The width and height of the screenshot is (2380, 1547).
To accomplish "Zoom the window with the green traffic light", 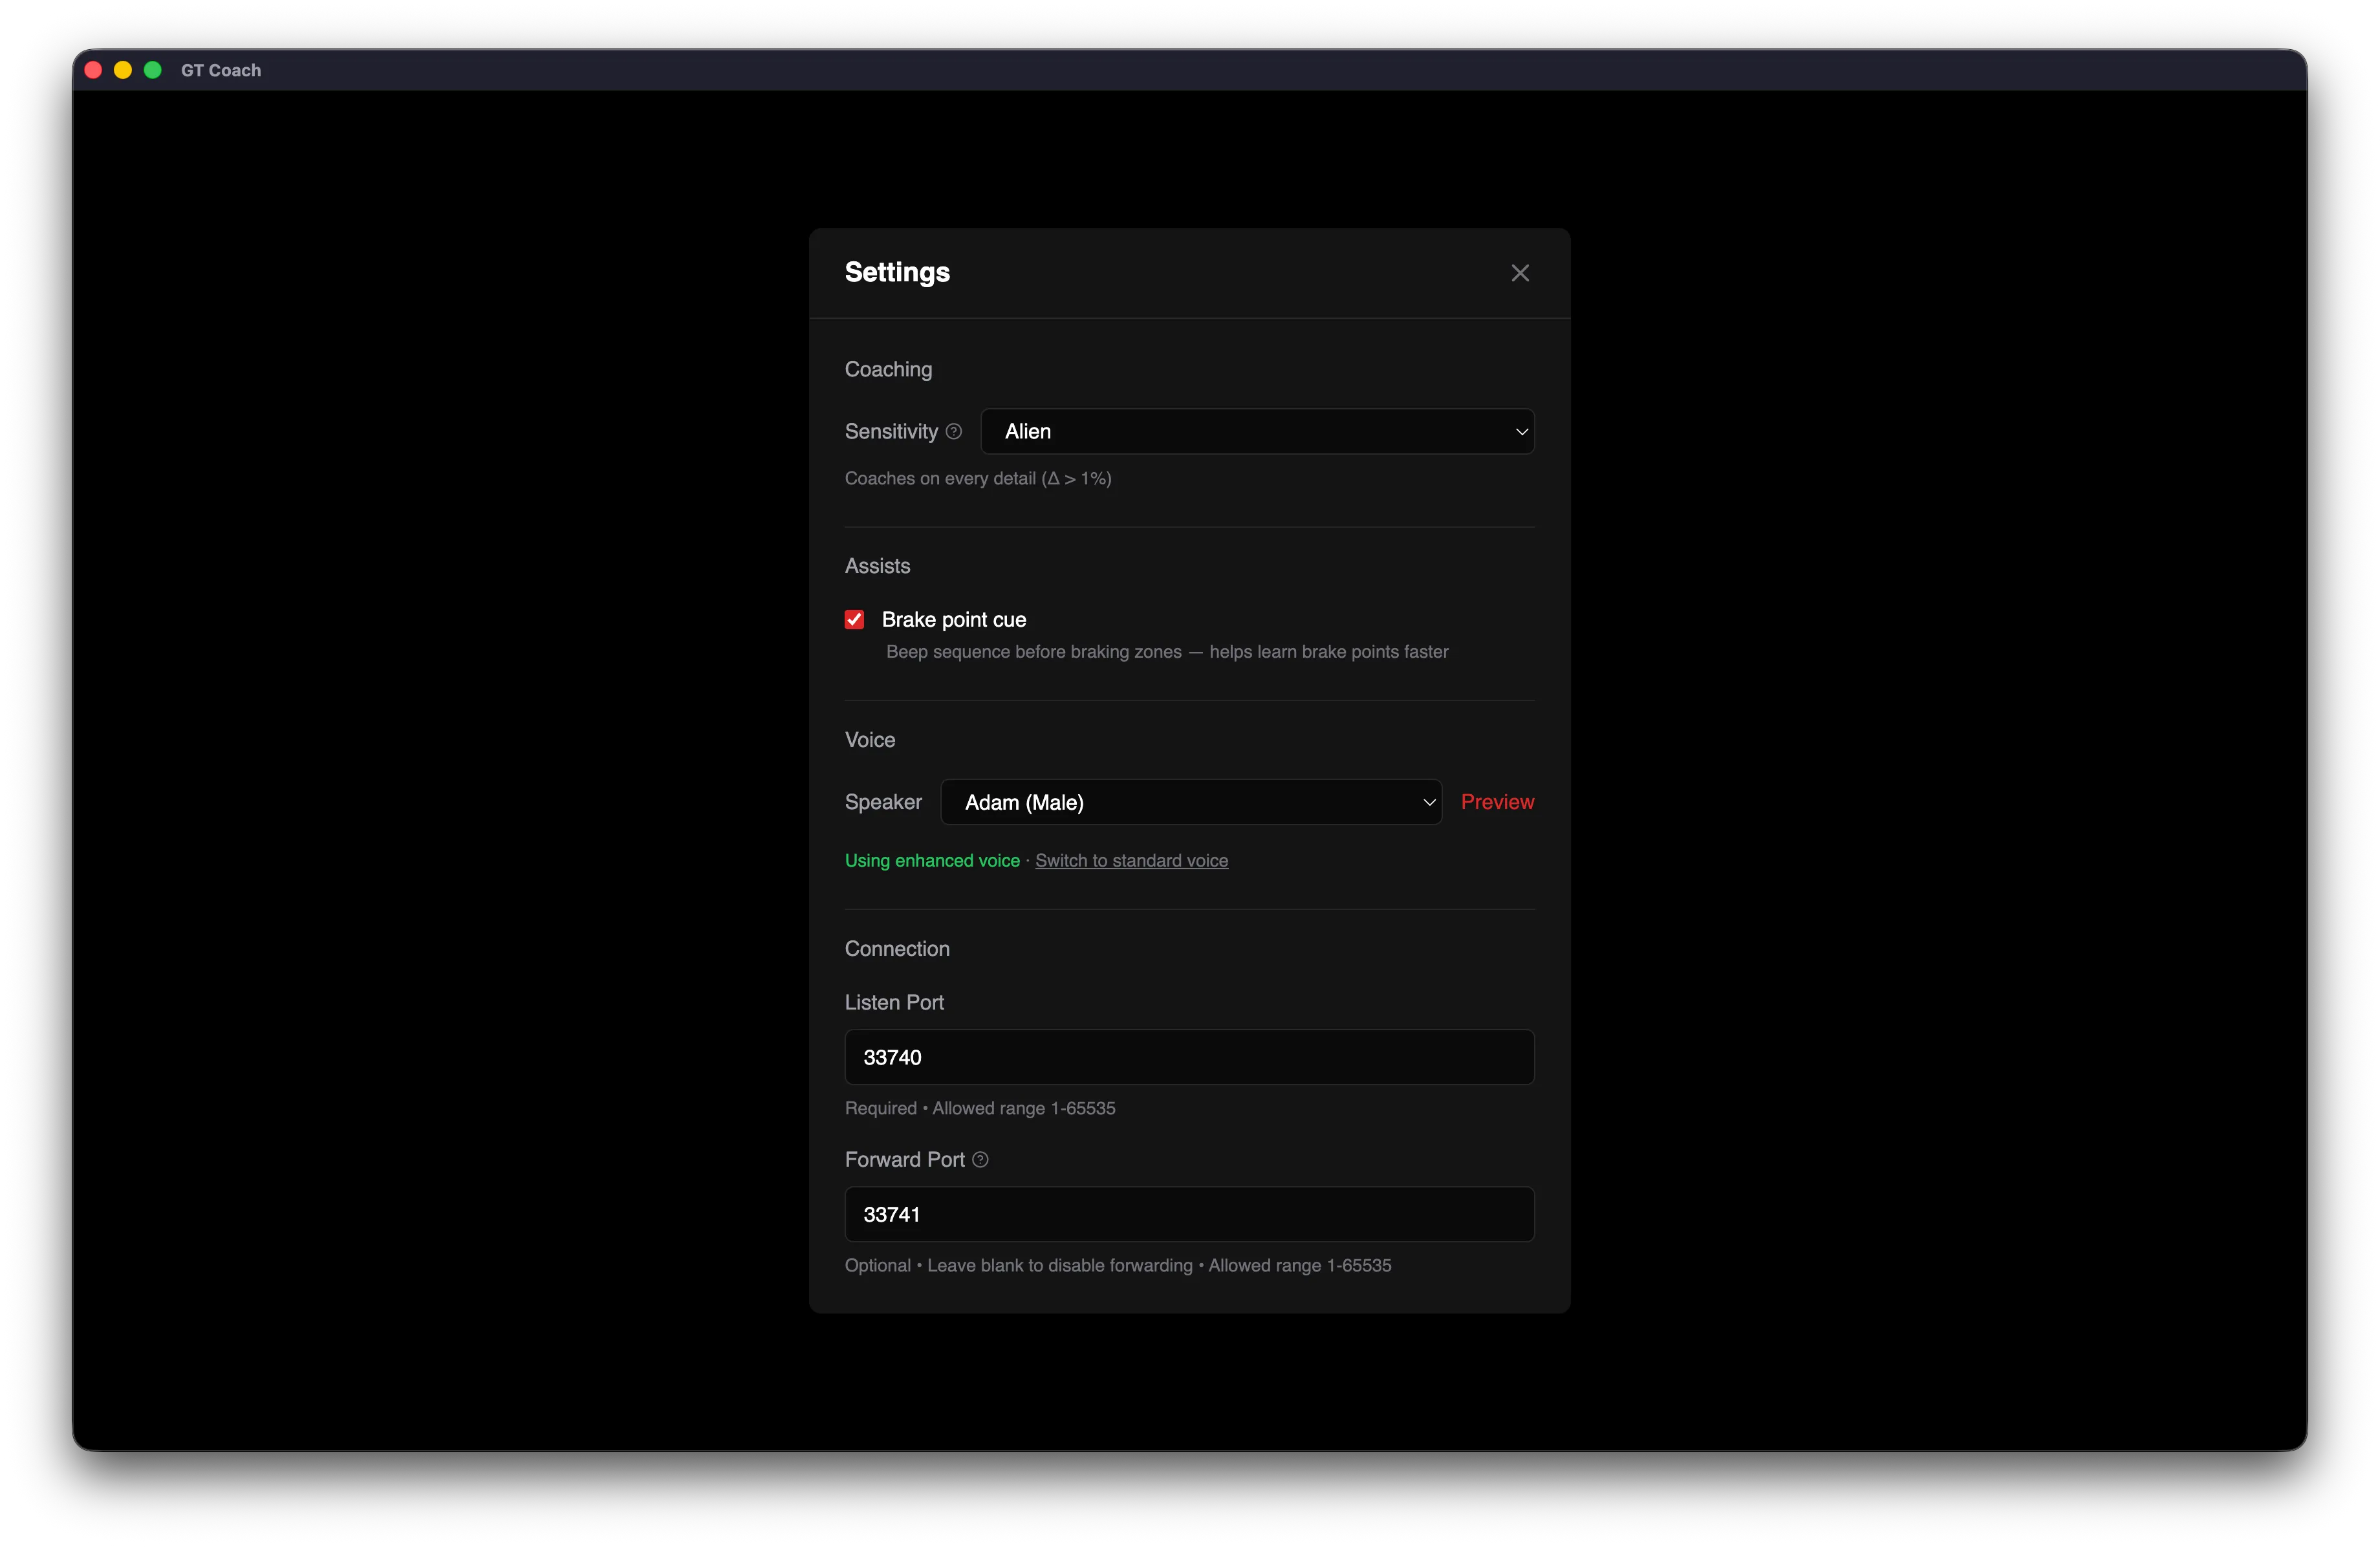I will point(152,70).
